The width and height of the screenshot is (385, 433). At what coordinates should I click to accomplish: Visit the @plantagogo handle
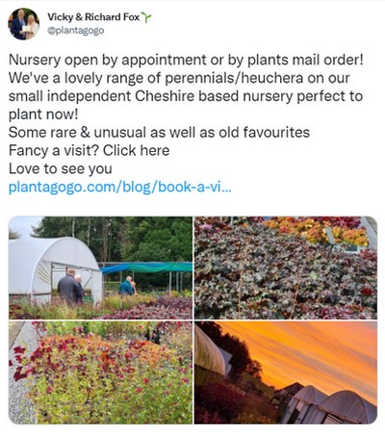76,31
